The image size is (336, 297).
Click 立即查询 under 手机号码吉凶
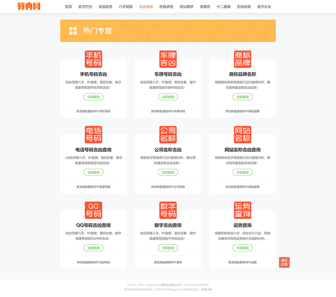pos(93,97)
